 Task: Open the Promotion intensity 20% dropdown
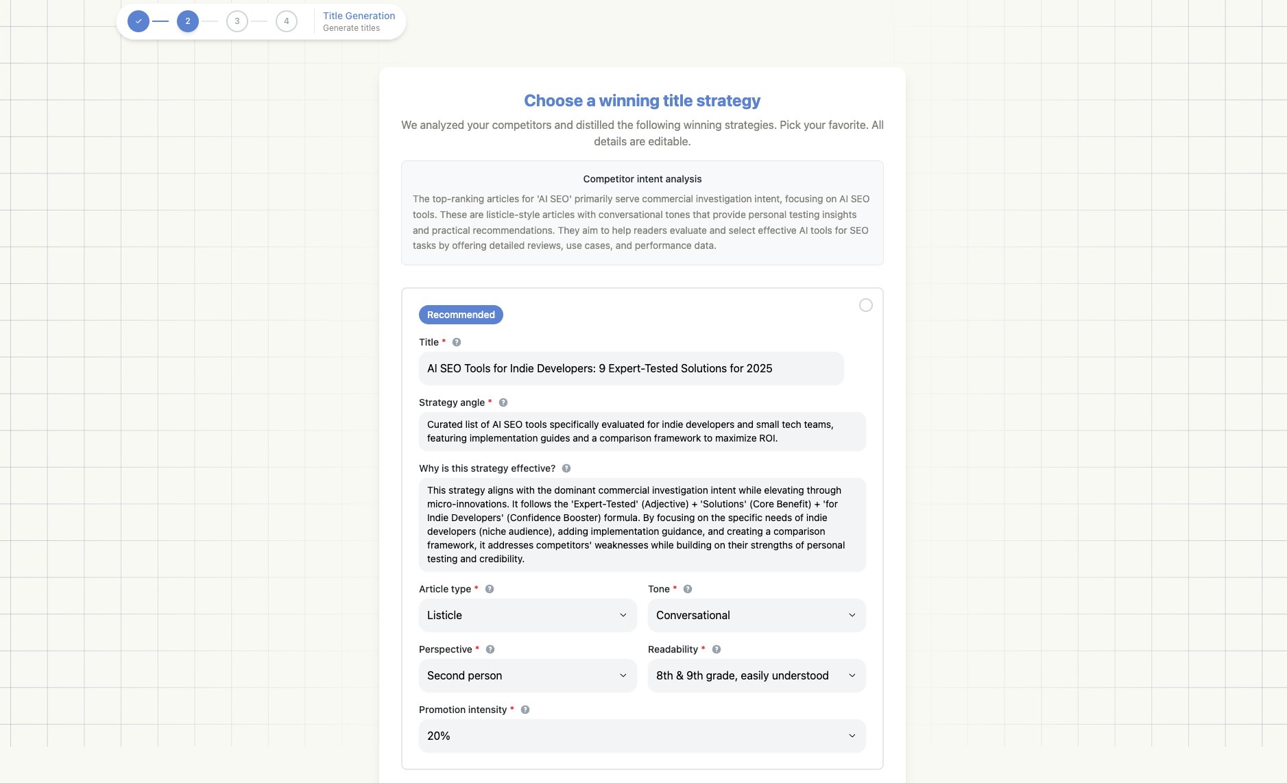click(x=642, y=736)
